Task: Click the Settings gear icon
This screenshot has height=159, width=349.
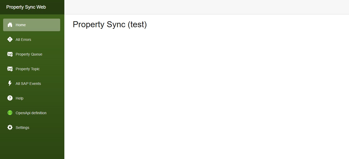Action: pos(10,128)
